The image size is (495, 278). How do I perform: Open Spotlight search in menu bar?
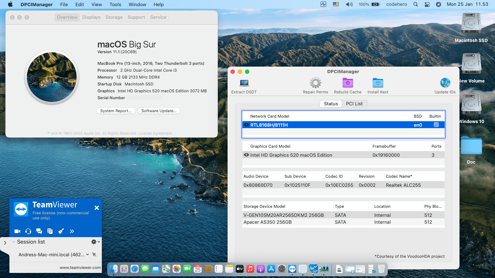tap(416, 4)
